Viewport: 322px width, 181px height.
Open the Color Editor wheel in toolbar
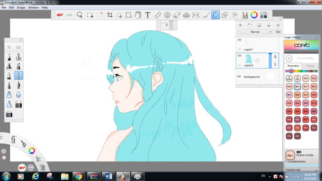[254, 15]
